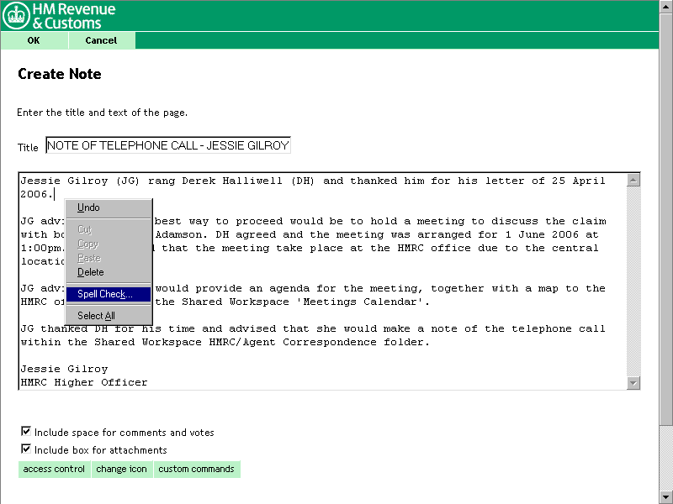Toggle Include space for comments and votes

click(x=25, y=433)
